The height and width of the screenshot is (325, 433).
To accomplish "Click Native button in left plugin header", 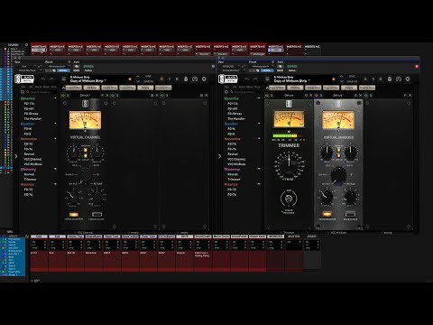I will tap(88, 70).
